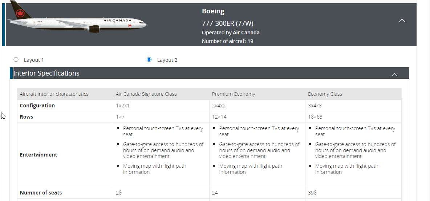Click the Operated by Air Canada text
The image size is (430, 201).
point(231,33)
